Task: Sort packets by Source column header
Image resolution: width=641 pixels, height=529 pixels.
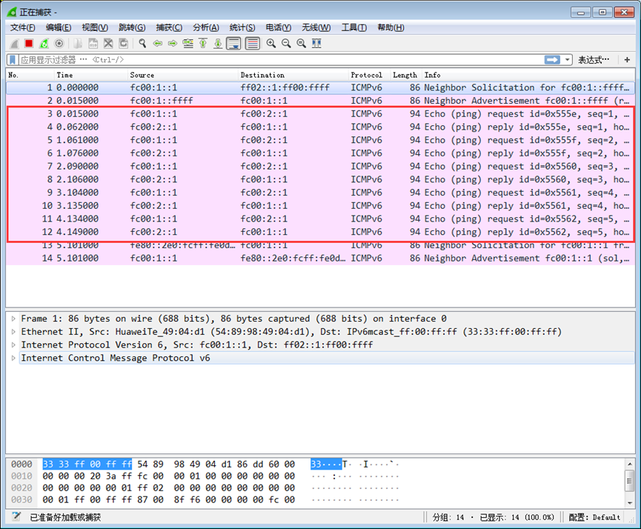Action: [183, 75]
